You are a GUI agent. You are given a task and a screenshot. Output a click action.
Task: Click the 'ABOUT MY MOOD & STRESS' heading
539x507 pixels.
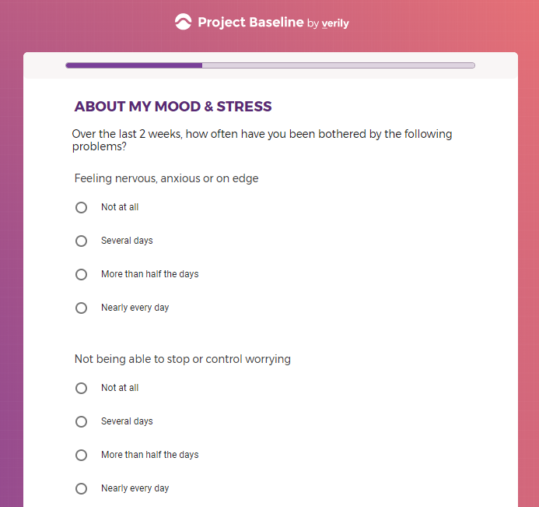click(x=173, y=107)
